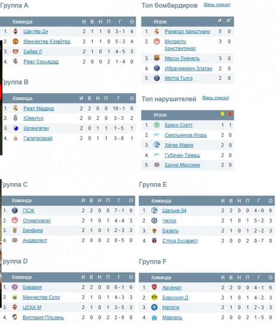Screen dimensions: 276x326
Task: Open the Манчестер Сити team link
Action: click(x=41, y=297)
